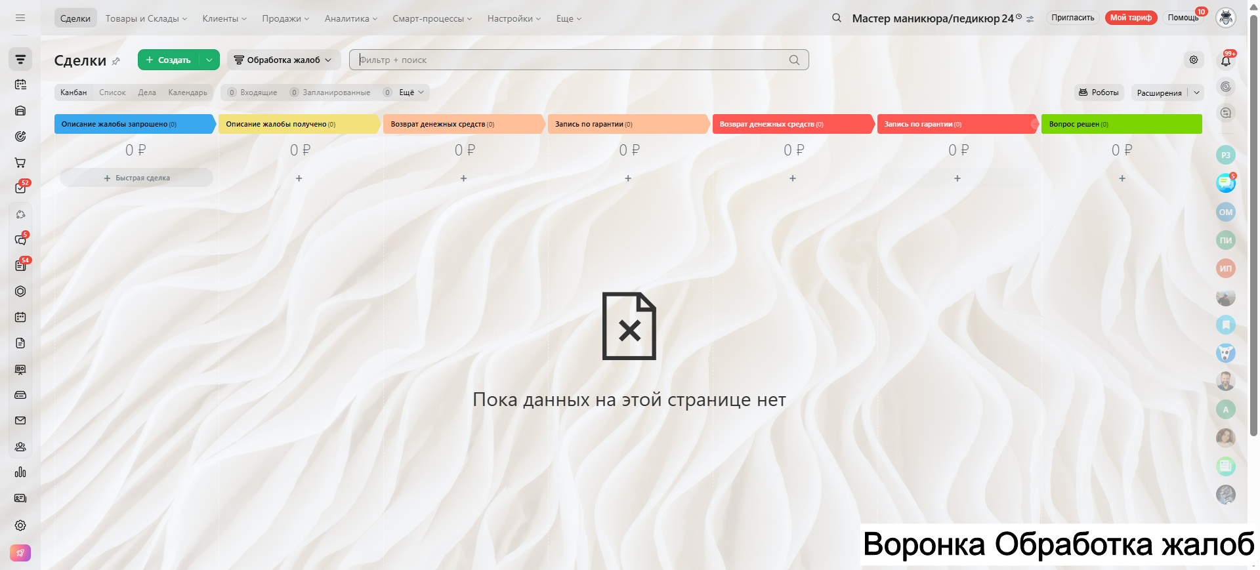Open the Мой тариф button
The image size is (1260, 570).
[1131, 18]
